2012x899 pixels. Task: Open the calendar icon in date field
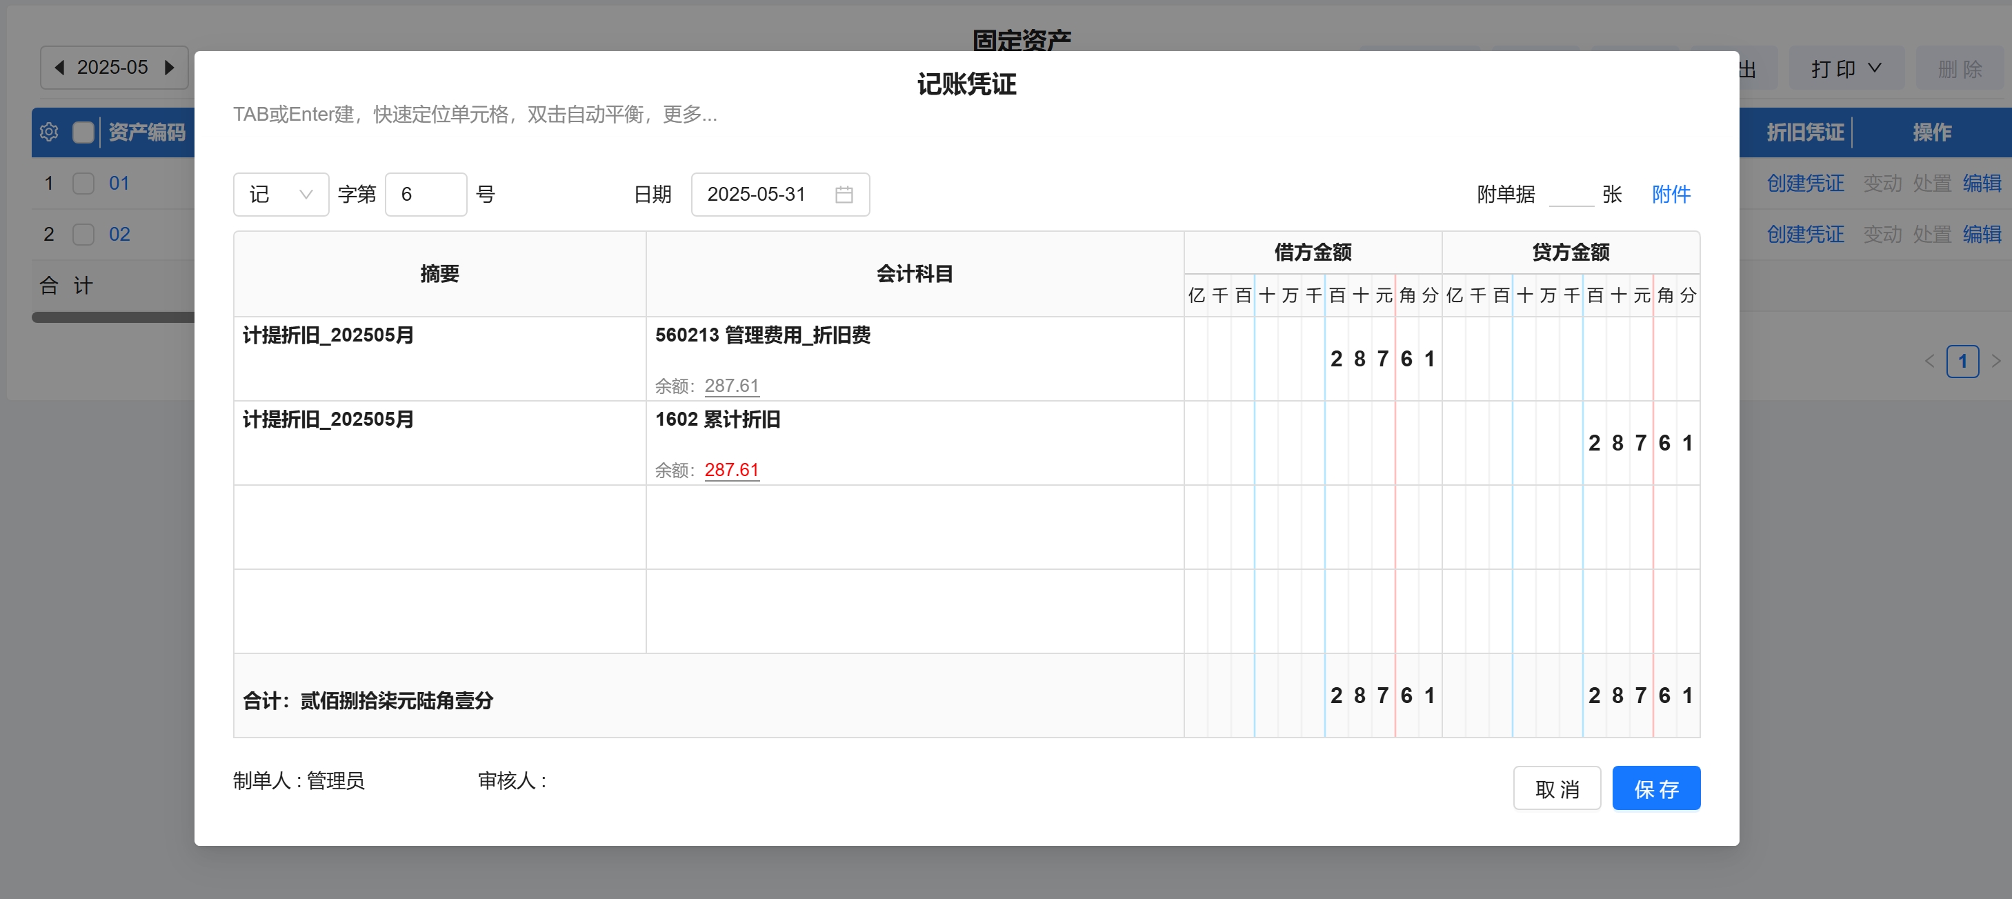(x=844, y=195)
